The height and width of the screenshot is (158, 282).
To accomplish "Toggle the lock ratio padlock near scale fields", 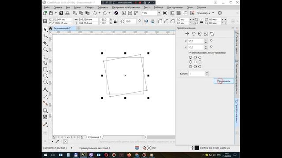I will pyautogui.click(x=115, y=22).
